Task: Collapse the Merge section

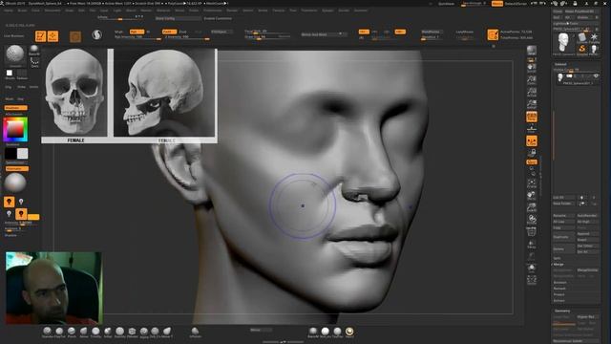Action: (558, 264)
